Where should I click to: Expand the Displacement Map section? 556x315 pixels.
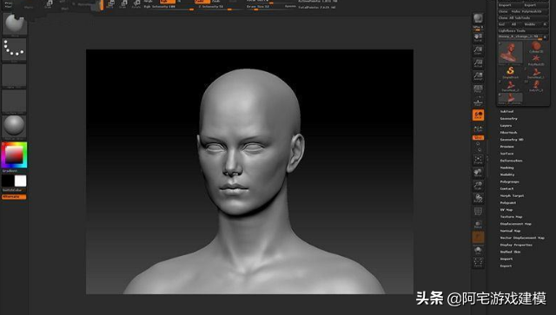515,224
